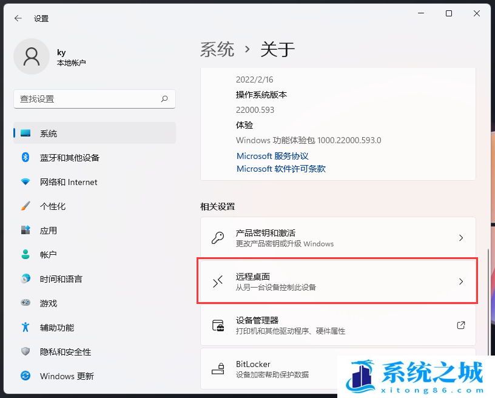Expand 产品密钥和激活 chevron
This screenshot has height=398, width=495.
(461, 238)
